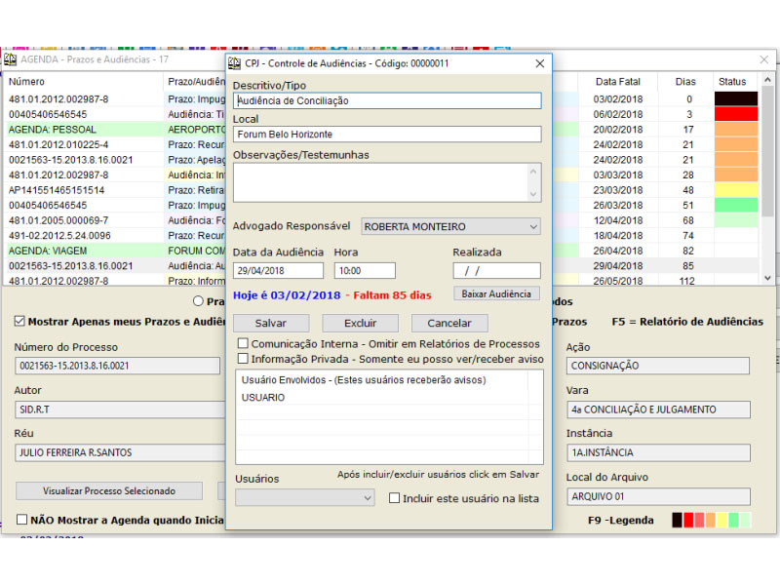Click the black swatch in the F9 legend
Image resolution: width=780 pixels, height=585 pixels.
coord(678,520)
